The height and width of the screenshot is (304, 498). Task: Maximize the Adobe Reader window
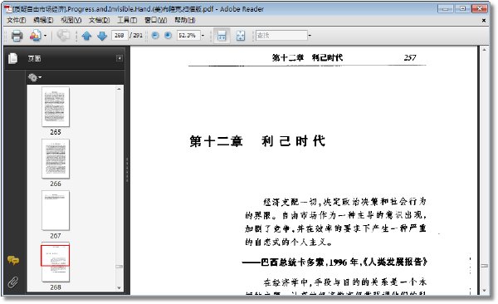462,8
